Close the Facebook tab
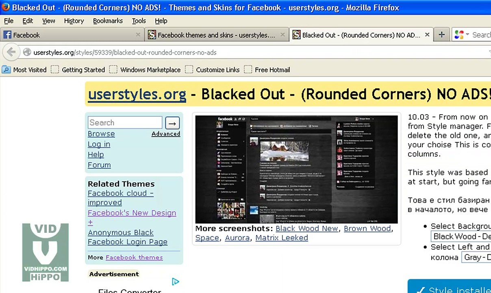The height and width of the screenshot is (293, 491). pyautogui.click(x=138, y=35)
